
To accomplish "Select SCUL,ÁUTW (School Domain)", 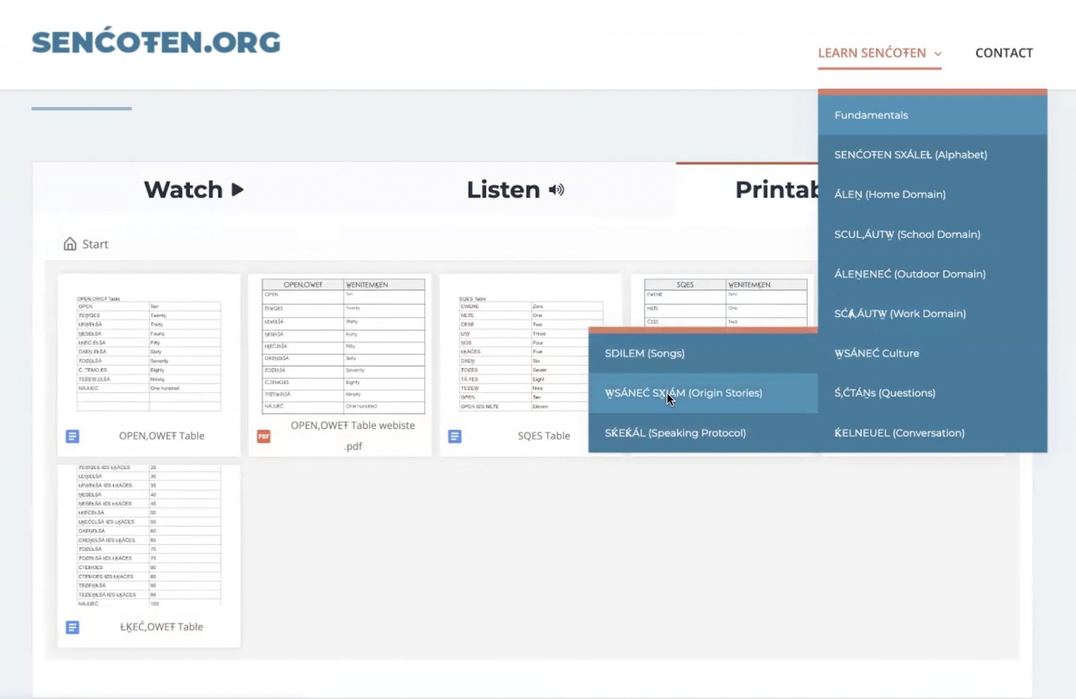I will 907,234.
